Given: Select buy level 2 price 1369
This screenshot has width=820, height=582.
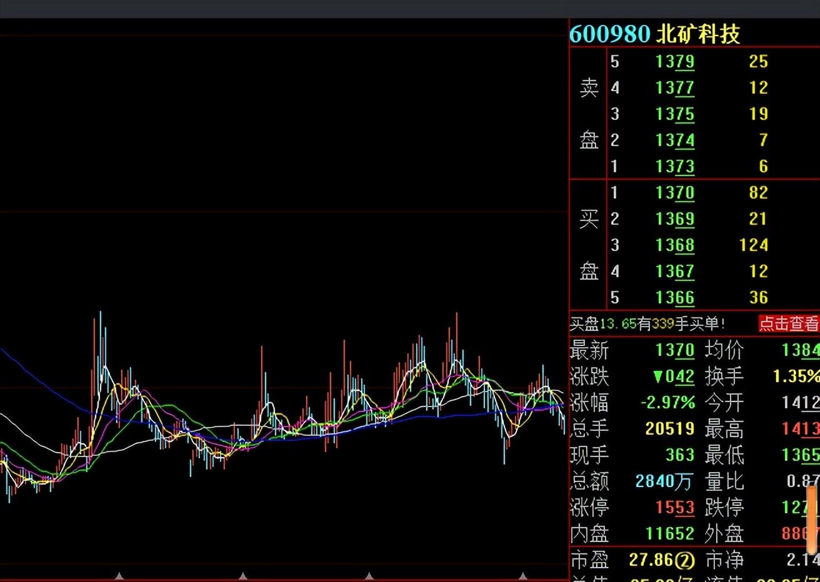Looking at the screenshot, I should [x=675, y=219].
